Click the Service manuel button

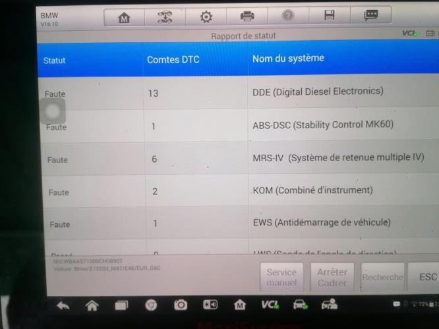pos(281,277)
